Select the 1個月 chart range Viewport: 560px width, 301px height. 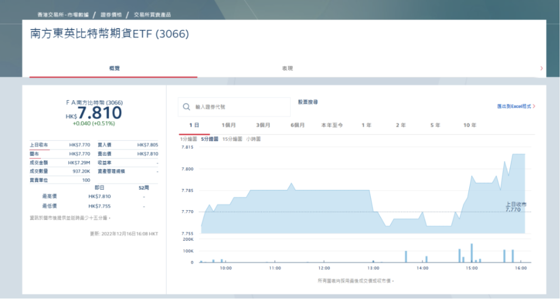point(229,125)
